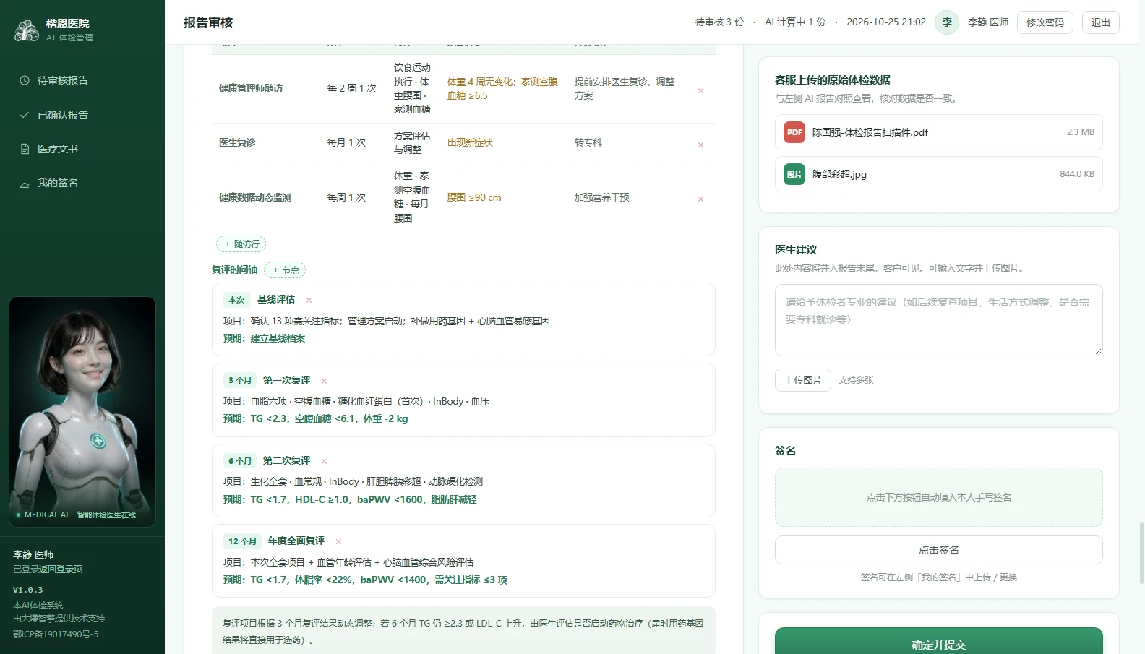The width and height of the screenshot is (1145, 654).
Task: Click 修改密码 button
Action: tap(1045, 22)
